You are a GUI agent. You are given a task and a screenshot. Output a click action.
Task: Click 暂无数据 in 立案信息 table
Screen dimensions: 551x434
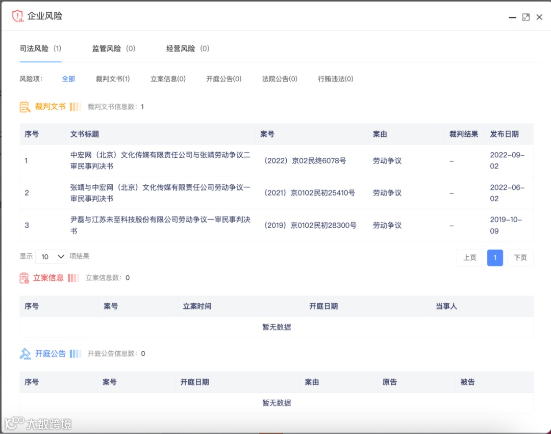(x=277, y=327)
